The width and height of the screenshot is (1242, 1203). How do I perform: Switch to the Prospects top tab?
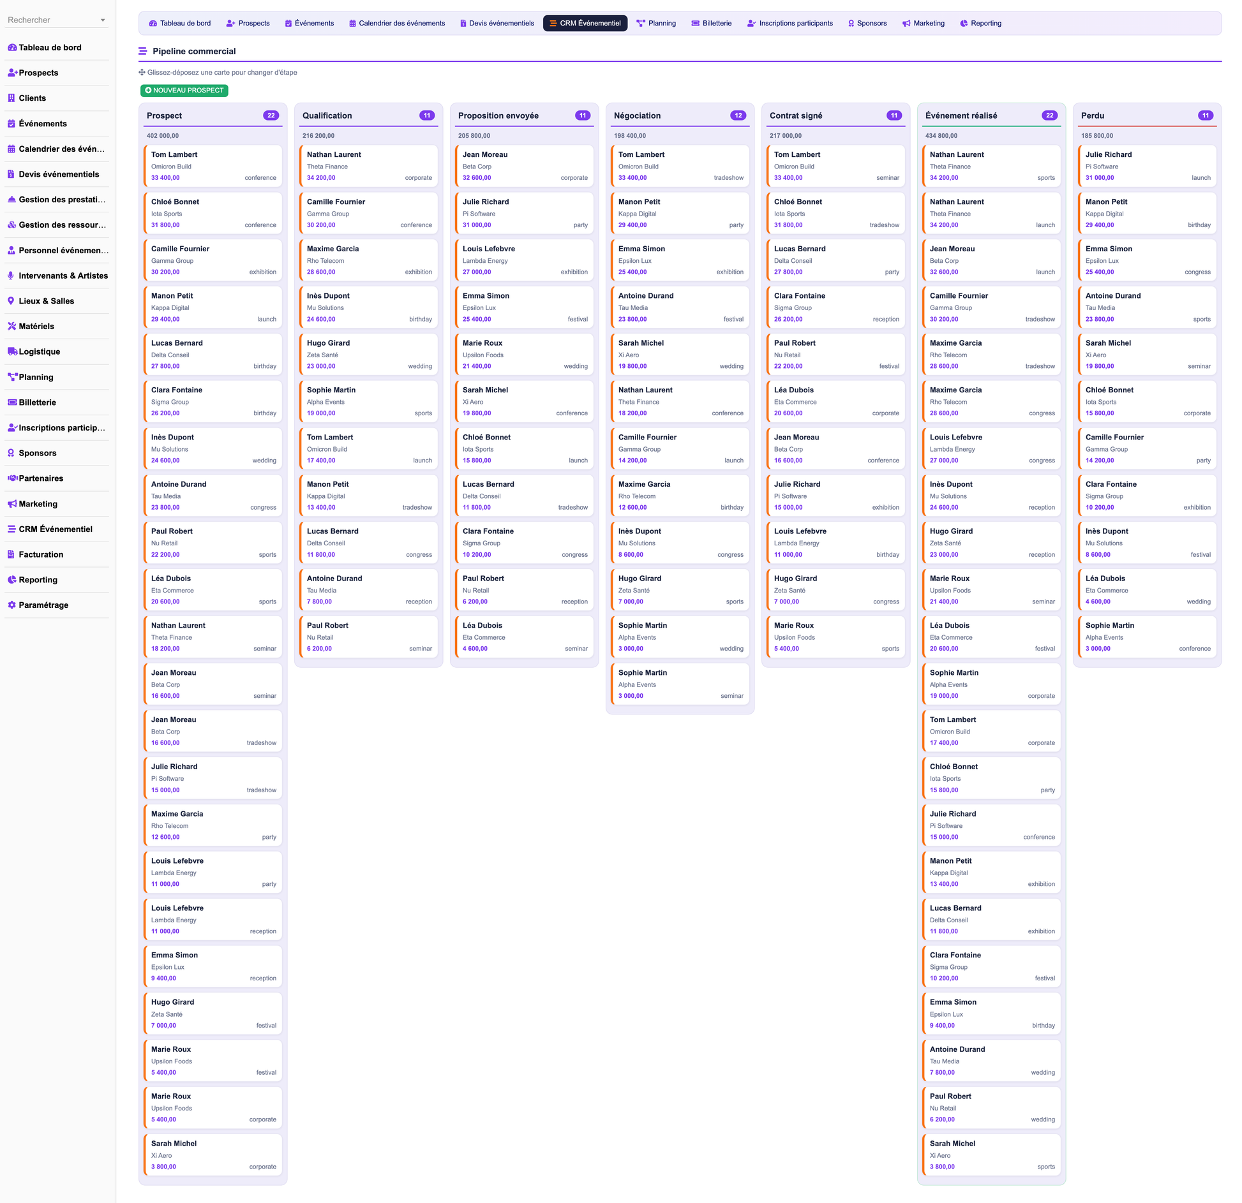pyautogui.click(x=248, y=23)
